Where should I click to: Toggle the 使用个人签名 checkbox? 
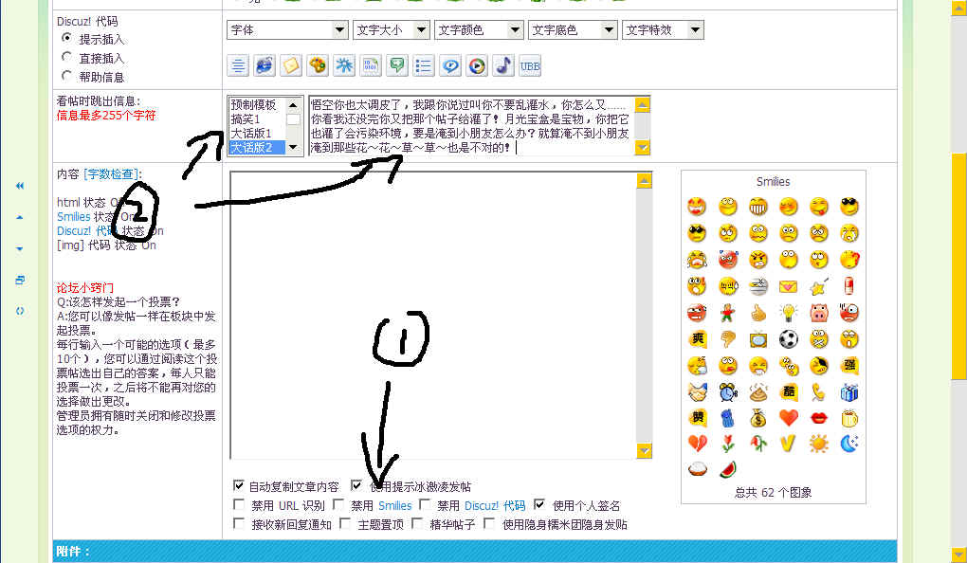pyautogui.click(x=539, y=504)
